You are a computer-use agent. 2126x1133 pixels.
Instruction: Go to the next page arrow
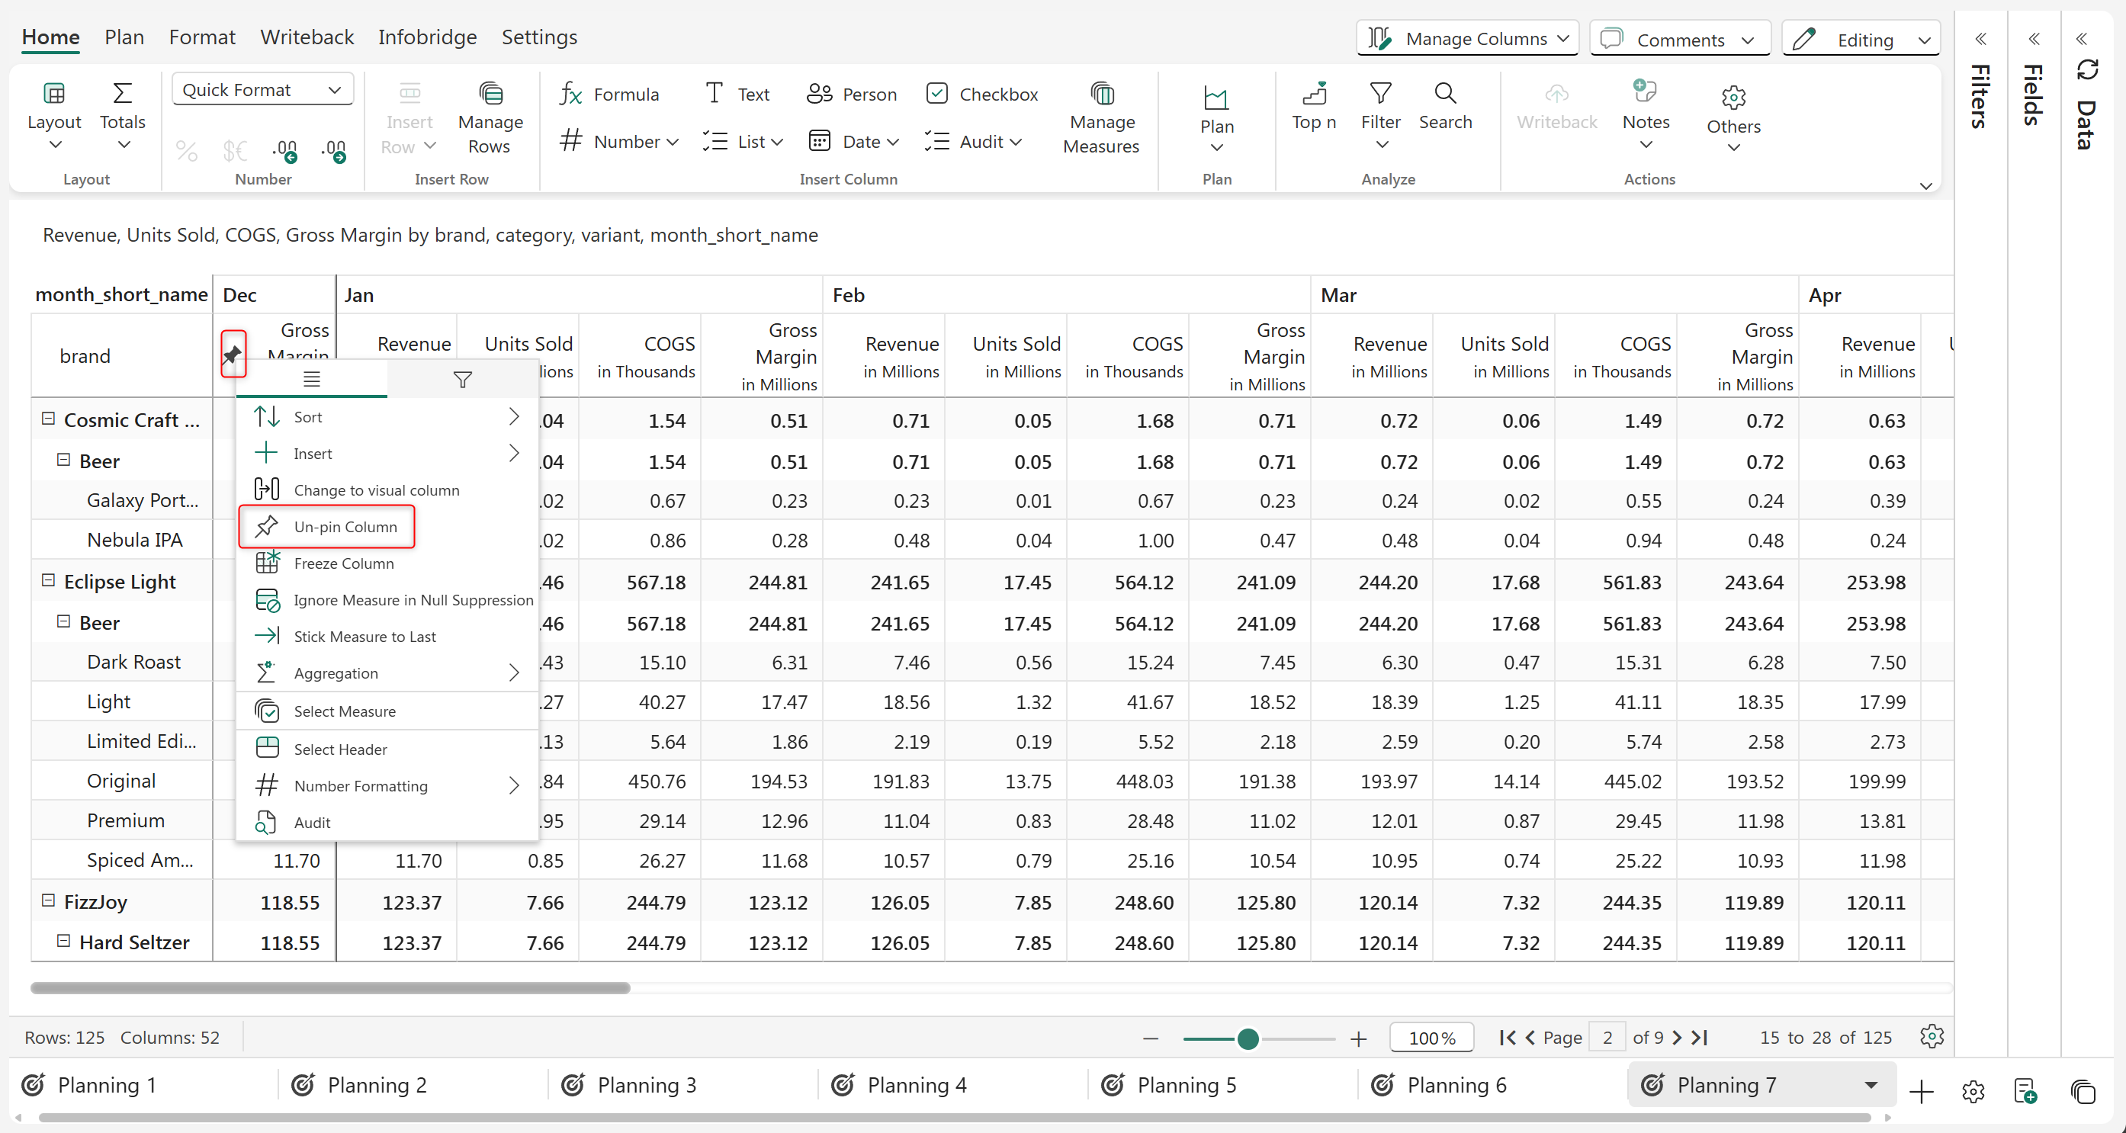click(1676, 1037)
